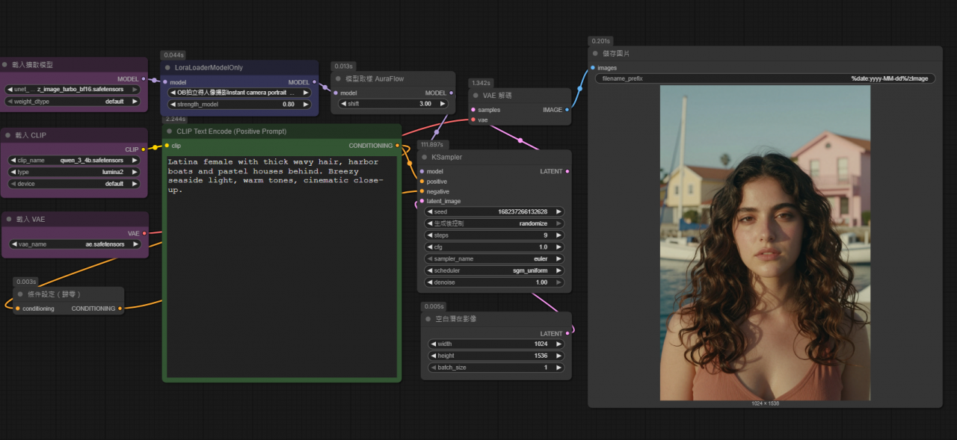Image resolution: width=957 pixels, height=440 pixels.
Task: Open the sampler_name euler dropdown
Action: pos(493,258)
